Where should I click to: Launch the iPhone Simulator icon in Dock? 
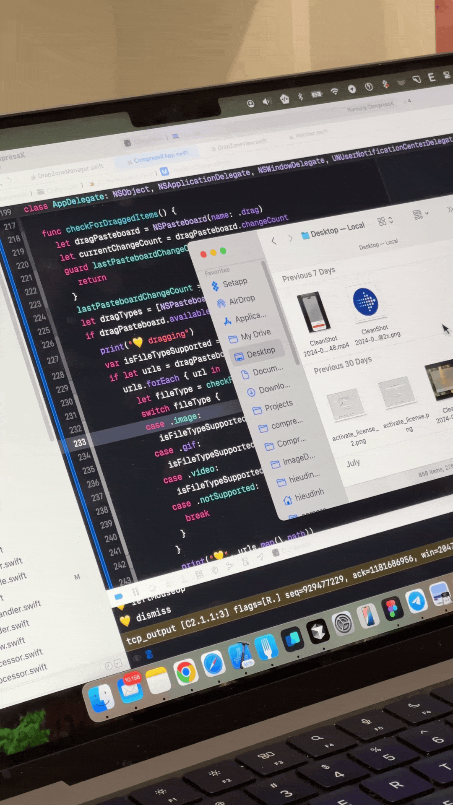point(368,615)
